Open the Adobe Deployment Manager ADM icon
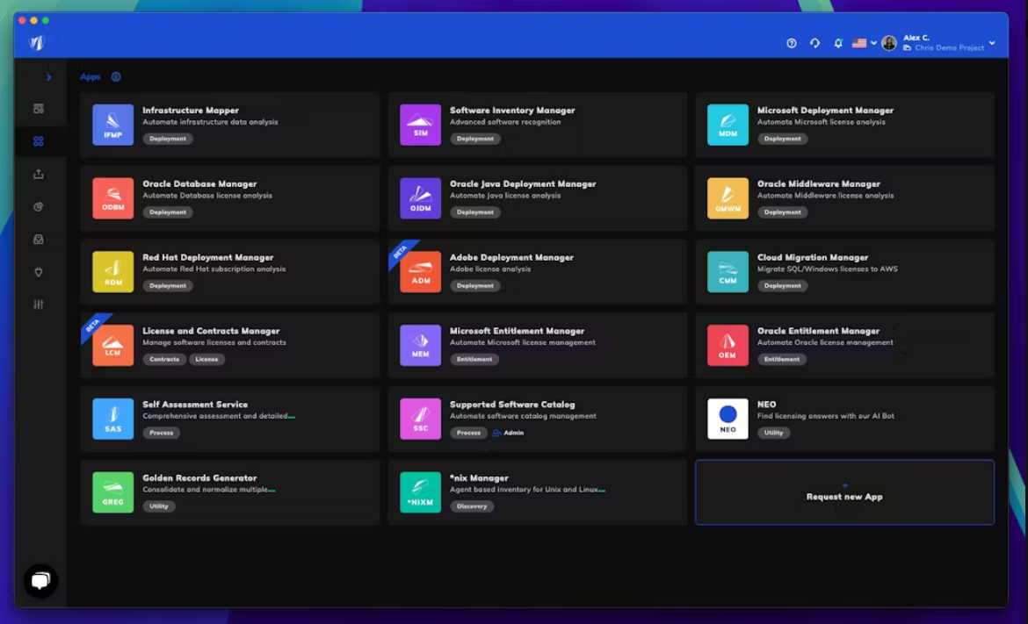The width and height of the screenshot is (1028, 624). tap(420, 272)
